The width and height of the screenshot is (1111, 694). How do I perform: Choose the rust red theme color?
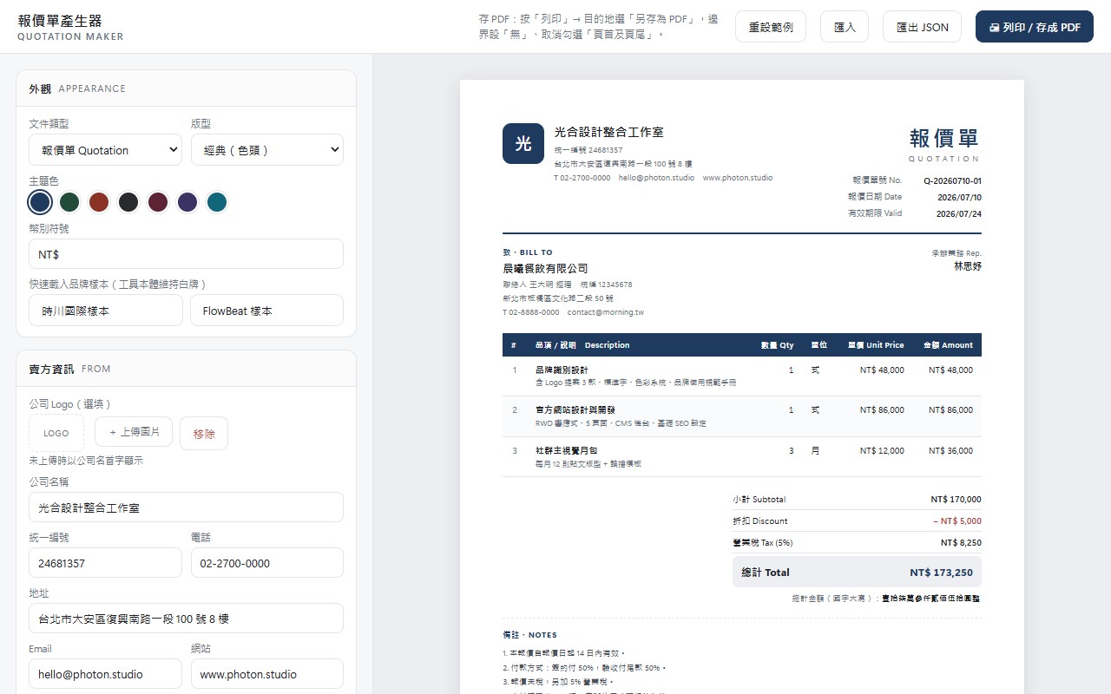point(99,202)
